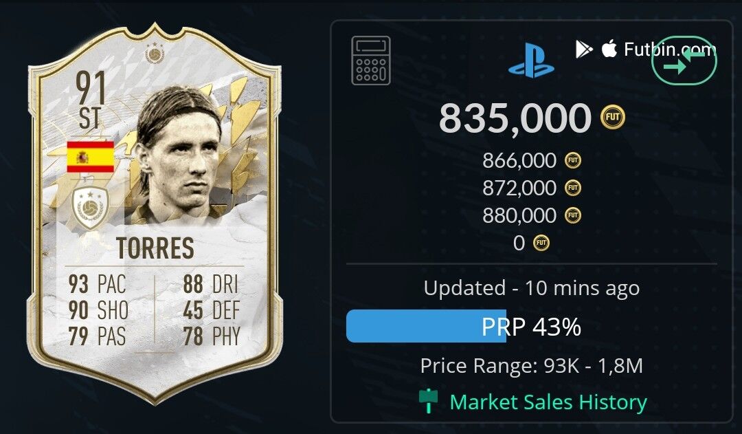The image size is (742, 434).
Task: Click the coin icon next to 880,000
Action: point(573,215)
